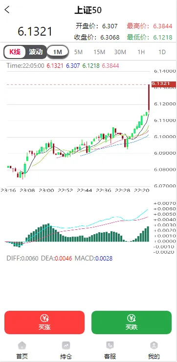
Task: Click the -0.0020 MACD axis label
Action: point(164,252)
